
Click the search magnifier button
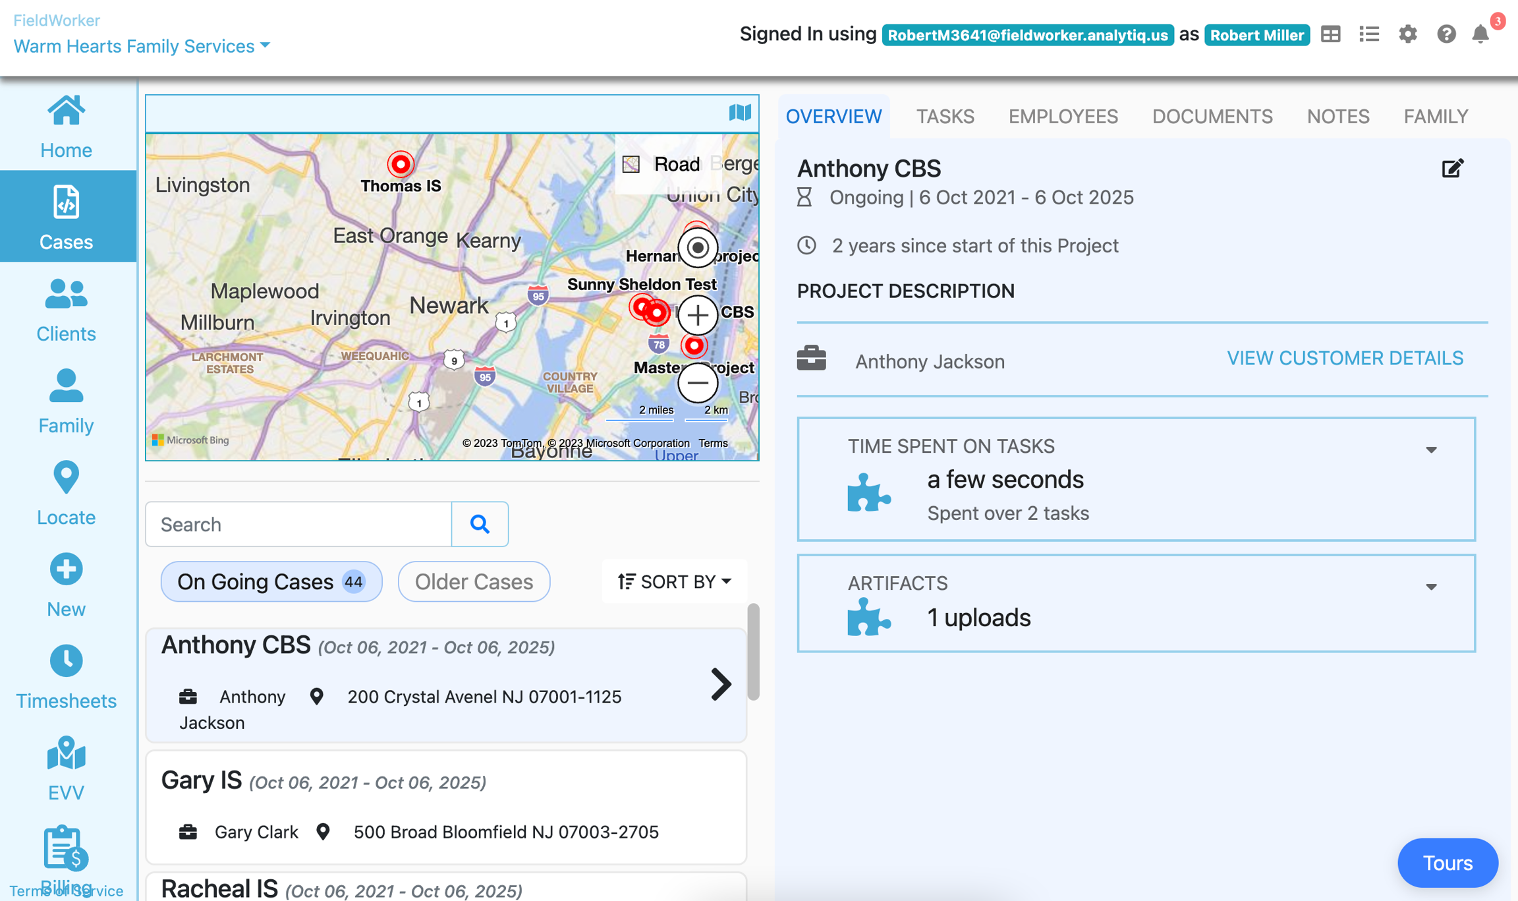pos(480,524)
